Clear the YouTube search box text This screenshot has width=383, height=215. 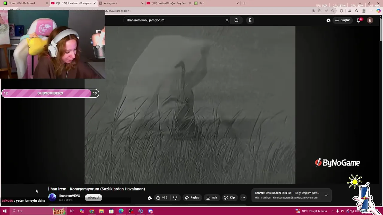[x=227, y=20]
